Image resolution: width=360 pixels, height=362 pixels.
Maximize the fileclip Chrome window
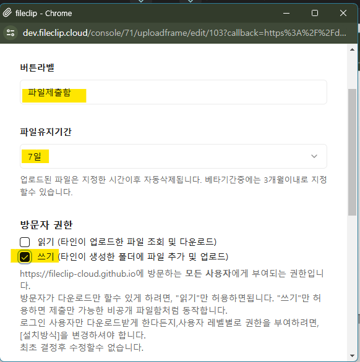[x=315, y=13]
